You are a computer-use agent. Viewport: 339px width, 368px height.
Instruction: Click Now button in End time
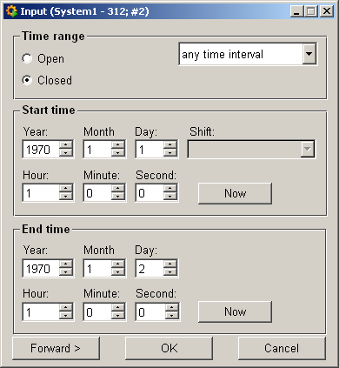tap(235, 311)
